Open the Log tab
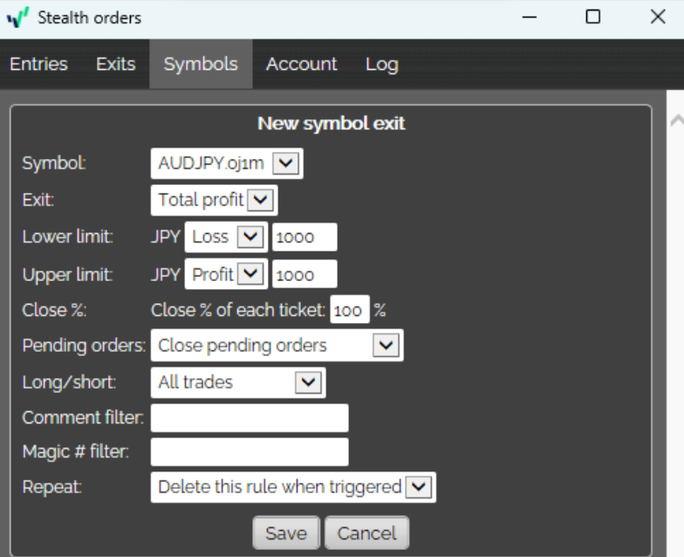The height and width of the screenshot is (557, 684). click(382, 65)
